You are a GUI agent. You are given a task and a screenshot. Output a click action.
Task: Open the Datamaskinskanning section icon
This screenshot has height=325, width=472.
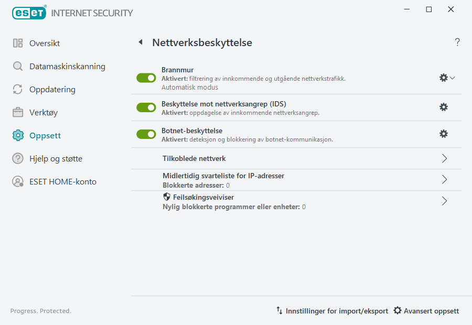click(x=17, y=66)
